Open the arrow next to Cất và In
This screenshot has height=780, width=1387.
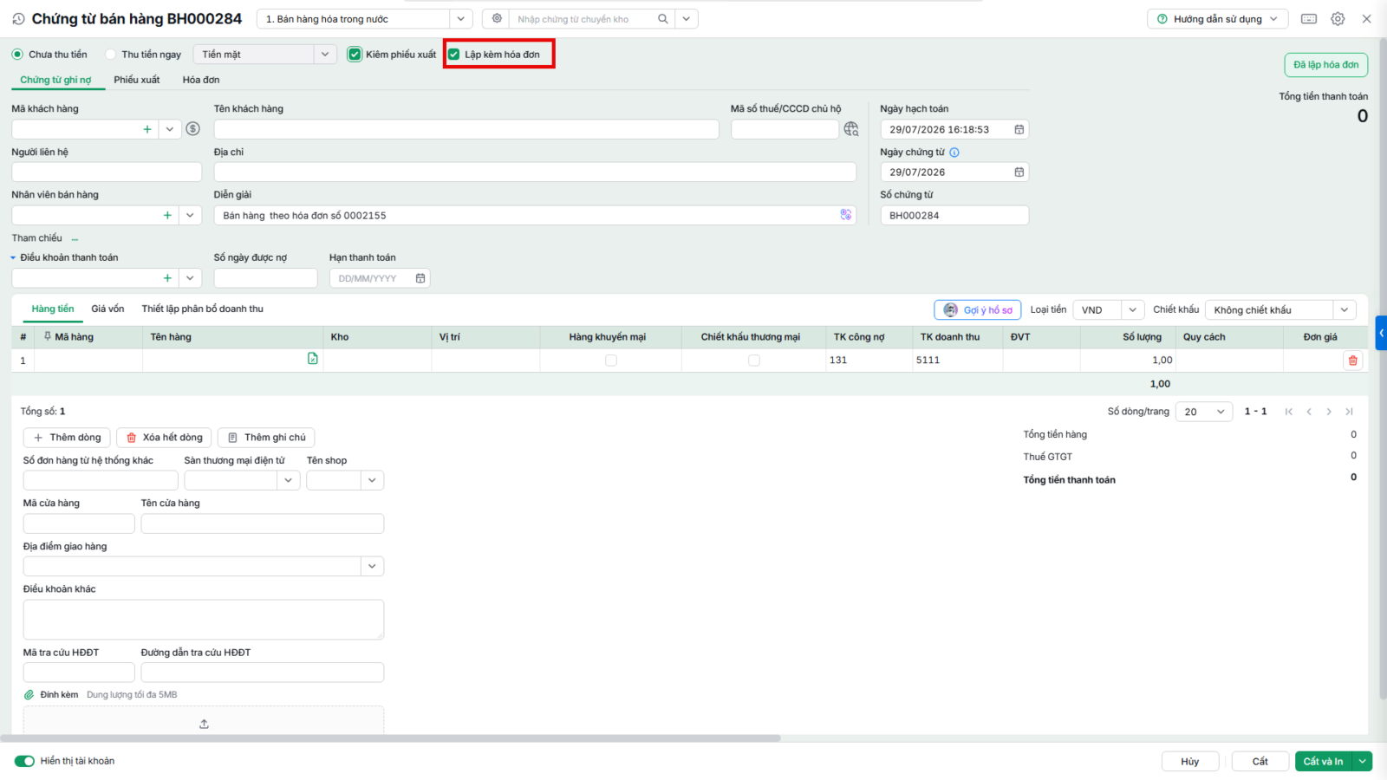(1363, 761)
